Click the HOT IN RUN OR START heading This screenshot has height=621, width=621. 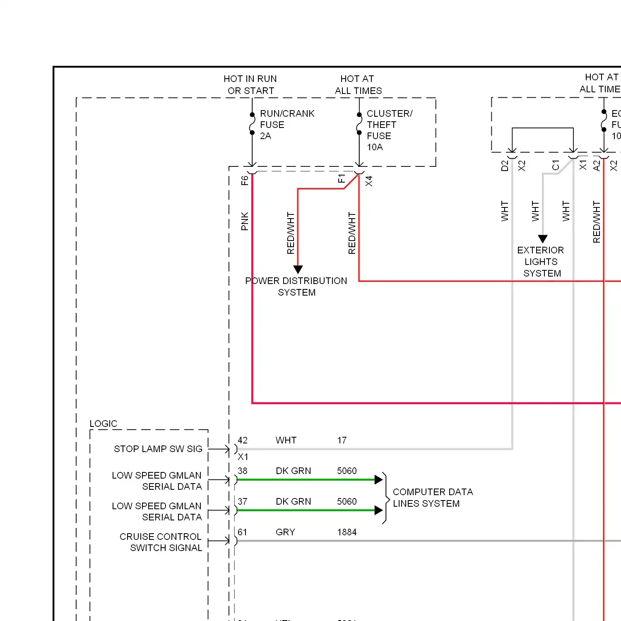pyautogui.click(x=250, y=85)
